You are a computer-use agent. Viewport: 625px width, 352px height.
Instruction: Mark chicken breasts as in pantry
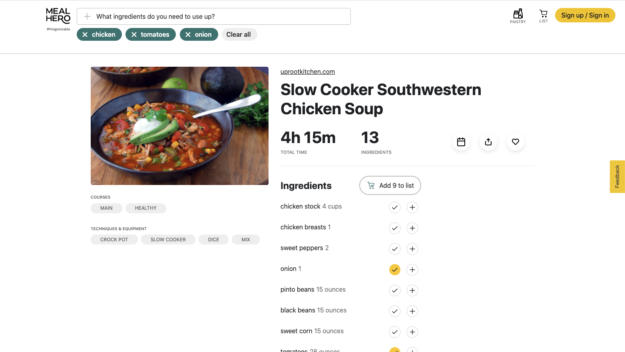(395, 228)
